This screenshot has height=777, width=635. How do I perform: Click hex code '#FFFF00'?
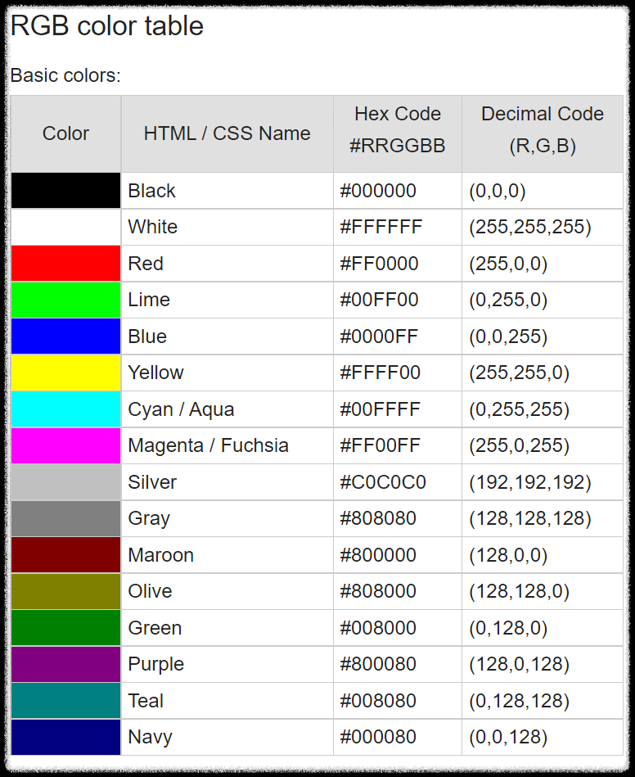pos(380,373)
